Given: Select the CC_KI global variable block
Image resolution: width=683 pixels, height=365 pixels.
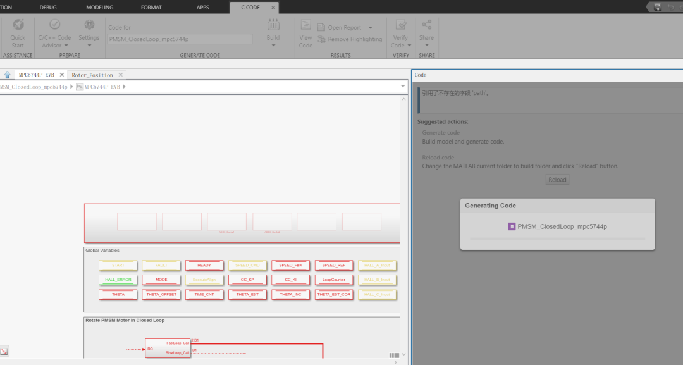Looking at the screenshot, I should 290,280.
